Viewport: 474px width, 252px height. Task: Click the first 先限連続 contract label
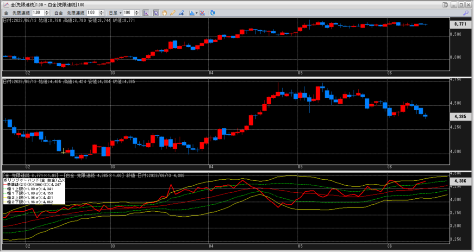point(21,13)
